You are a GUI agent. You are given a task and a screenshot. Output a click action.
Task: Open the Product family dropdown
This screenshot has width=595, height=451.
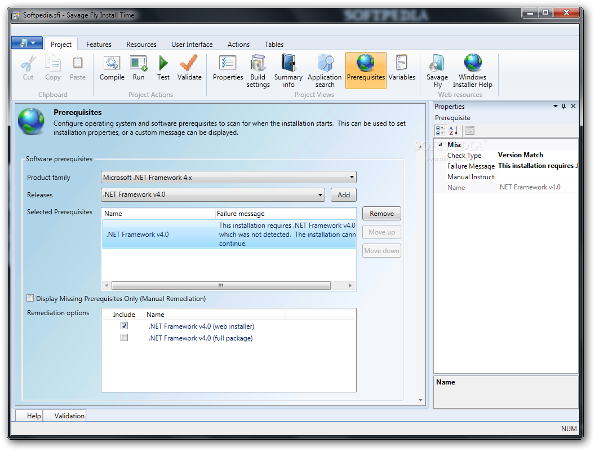point(228,177)
